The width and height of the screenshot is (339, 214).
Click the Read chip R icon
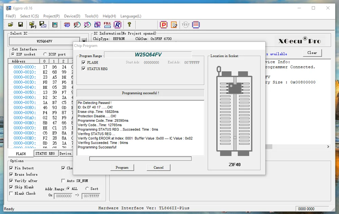(117, 25)
